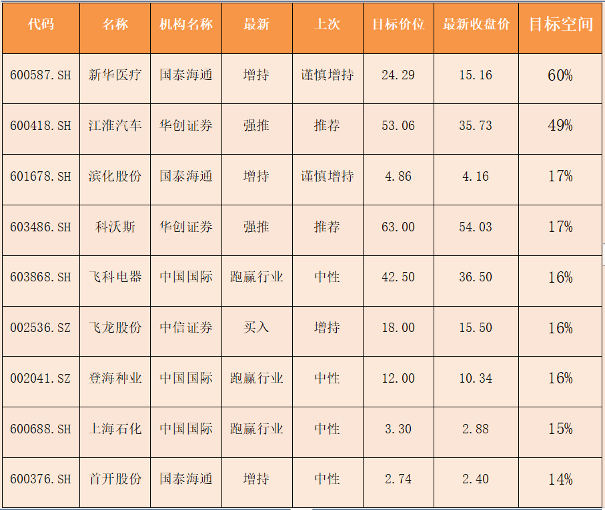Click stock code 600376.SH

[x=41, y=479]
